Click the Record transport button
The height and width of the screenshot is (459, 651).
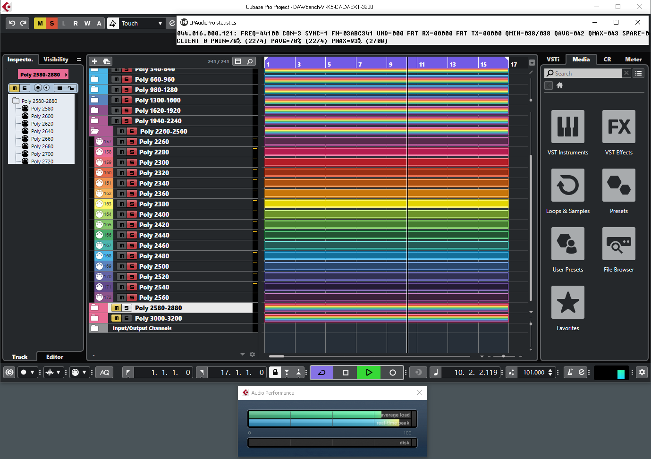pyautogui.click(x=392, y=373)
